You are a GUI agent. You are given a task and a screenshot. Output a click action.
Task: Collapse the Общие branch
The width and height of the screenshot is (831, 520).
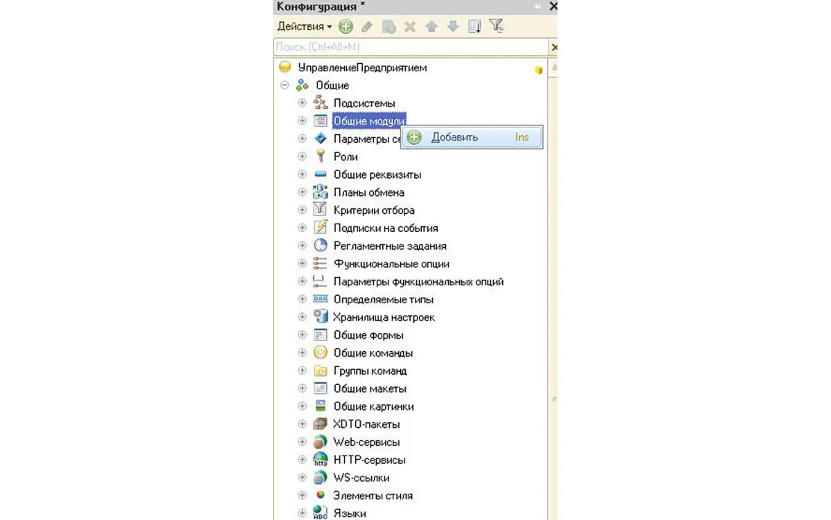coord(284,85)
